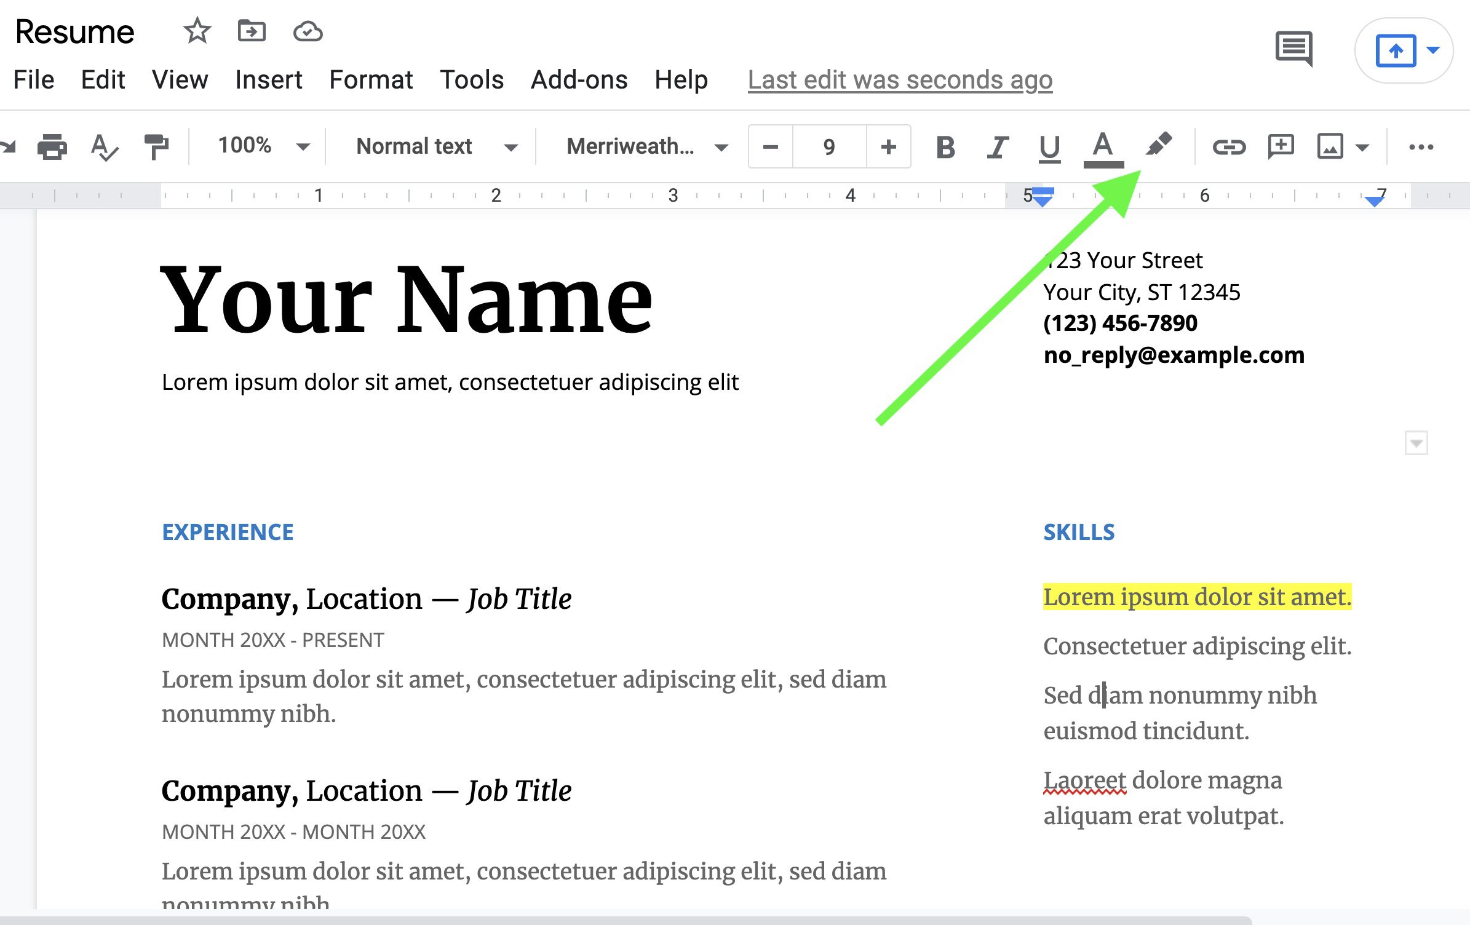Open the Add-ons menu

click(x=579, y=80)
